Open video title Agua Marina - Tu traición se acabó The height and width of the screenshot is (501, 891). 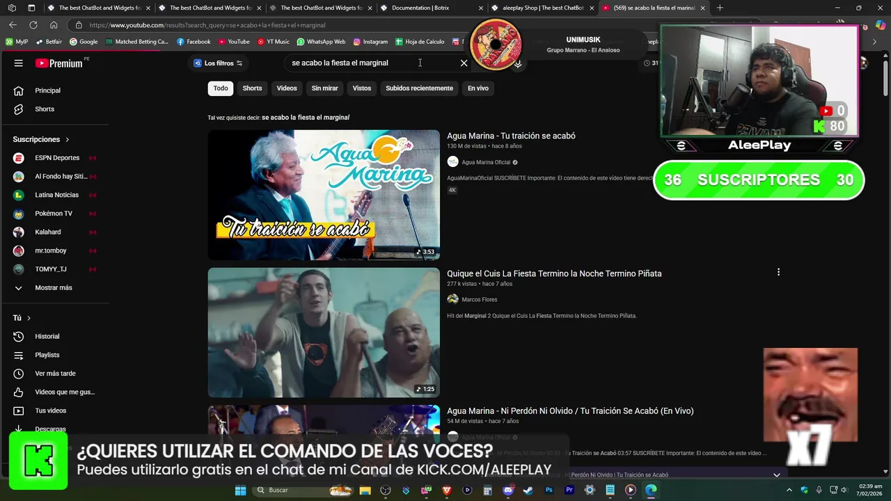click(x=511, y=136)
